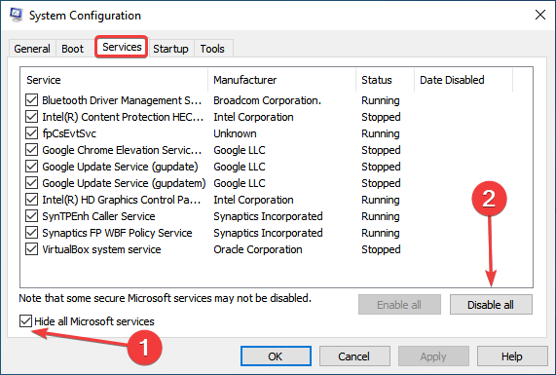Click the System Configuration title bar icon
Screen dimensions: 556x375
click(x=16, y=15)
